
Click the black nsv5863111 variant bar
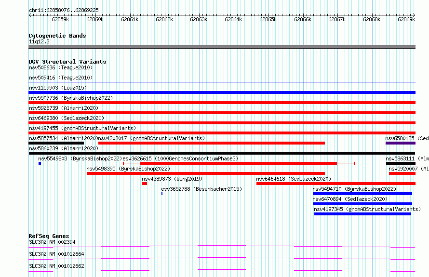coord(401,163)
